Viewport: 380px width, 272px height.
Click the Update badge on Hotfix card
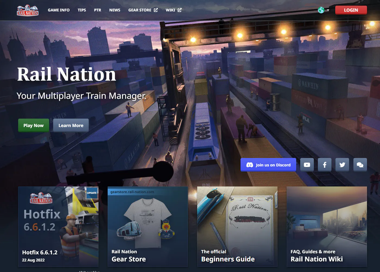(92, 193)
